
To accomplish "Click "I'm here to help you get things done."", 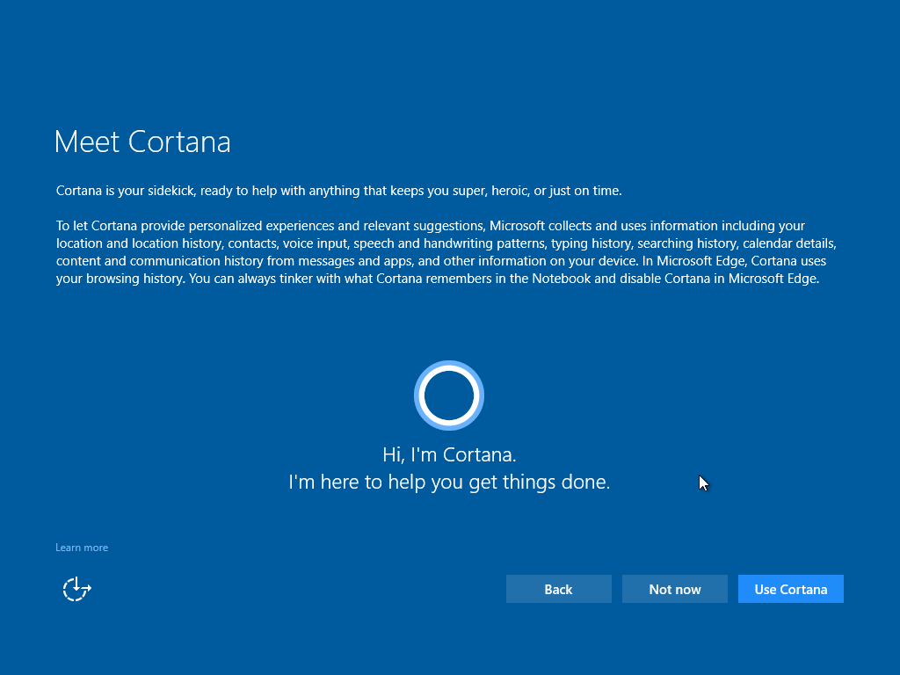I will (x=449, y=483).
